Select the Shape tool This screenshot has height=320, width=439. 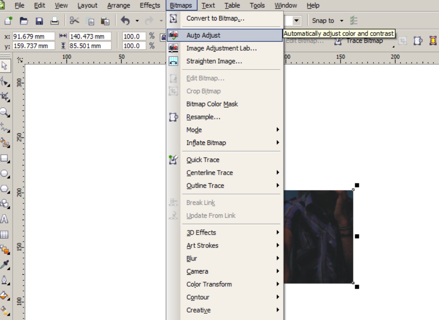click(5, 82)
